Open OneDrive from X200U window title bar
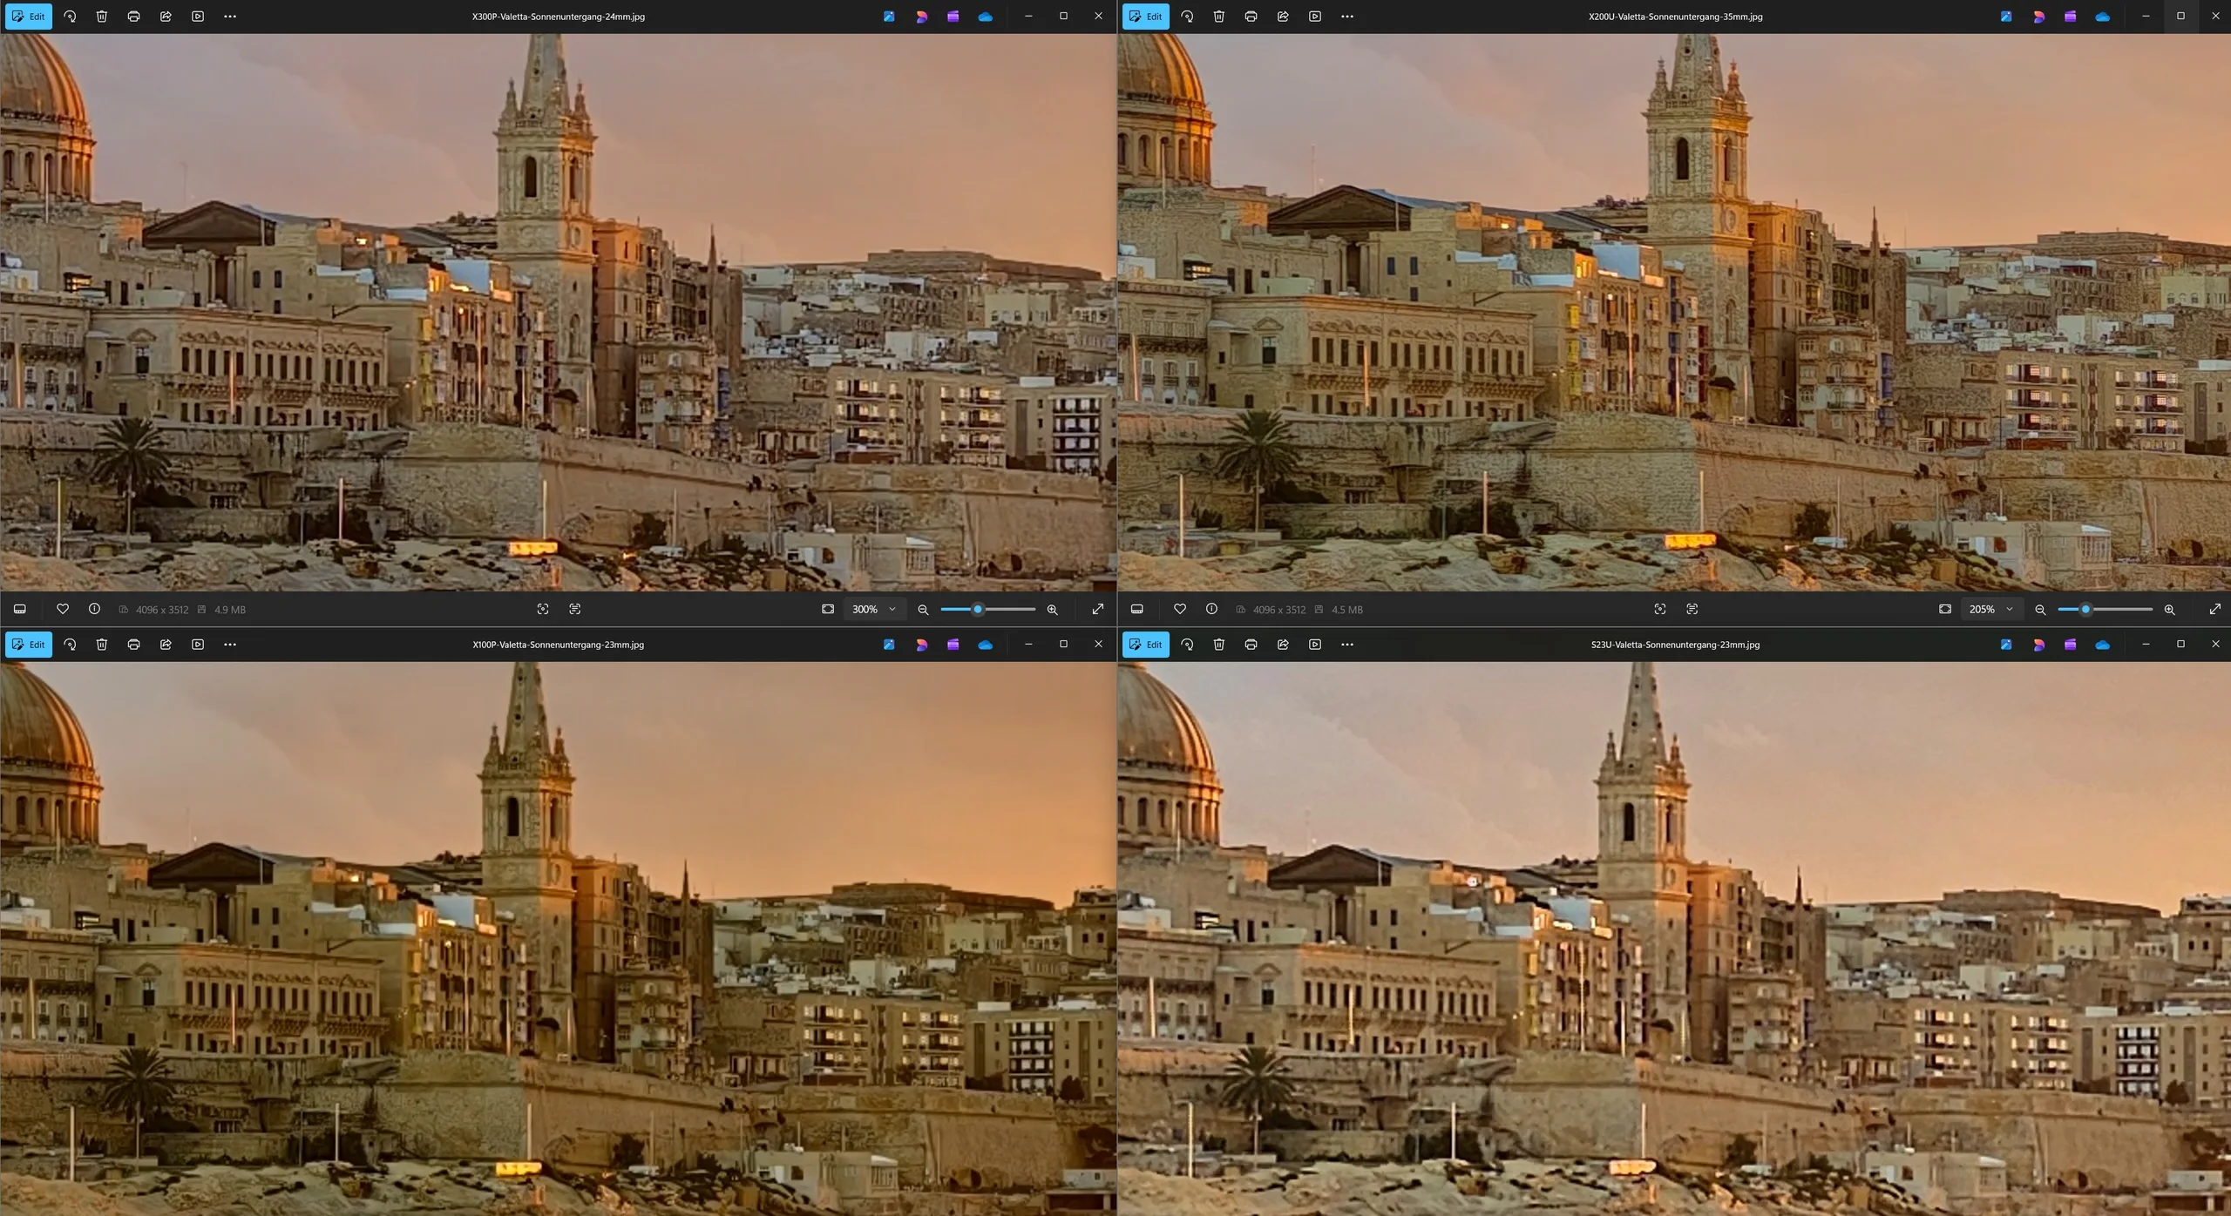Viewport: 2231px width, 1216px height. point(2102,17)
